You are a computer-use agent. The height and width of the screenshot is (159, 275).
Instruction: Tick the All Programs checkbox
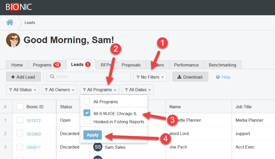point(87,101)
